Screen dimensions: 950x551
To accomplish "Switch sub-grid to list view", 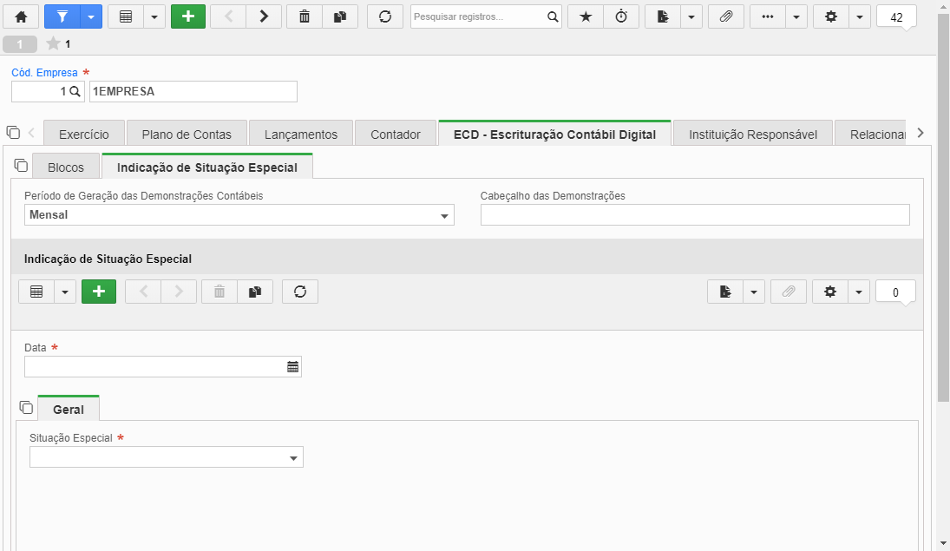I will click(x=36, y=292).
